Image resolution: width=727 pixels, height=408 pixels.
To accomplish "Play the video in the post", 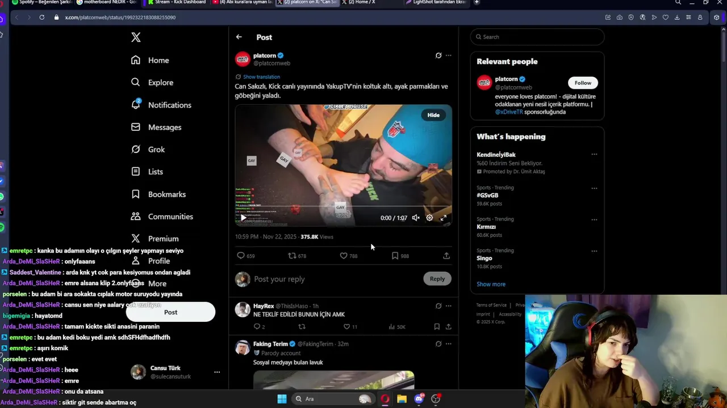I will click(x=243, y=218).
